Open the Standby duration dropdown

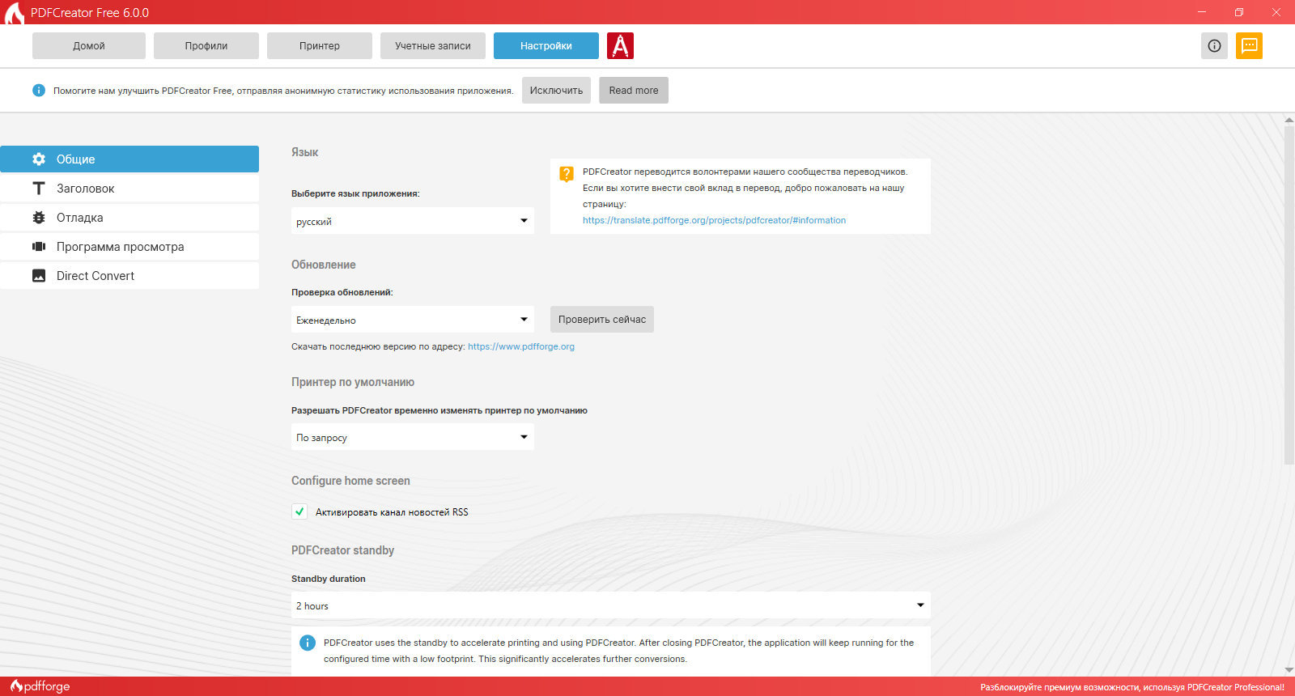[611, 605]
